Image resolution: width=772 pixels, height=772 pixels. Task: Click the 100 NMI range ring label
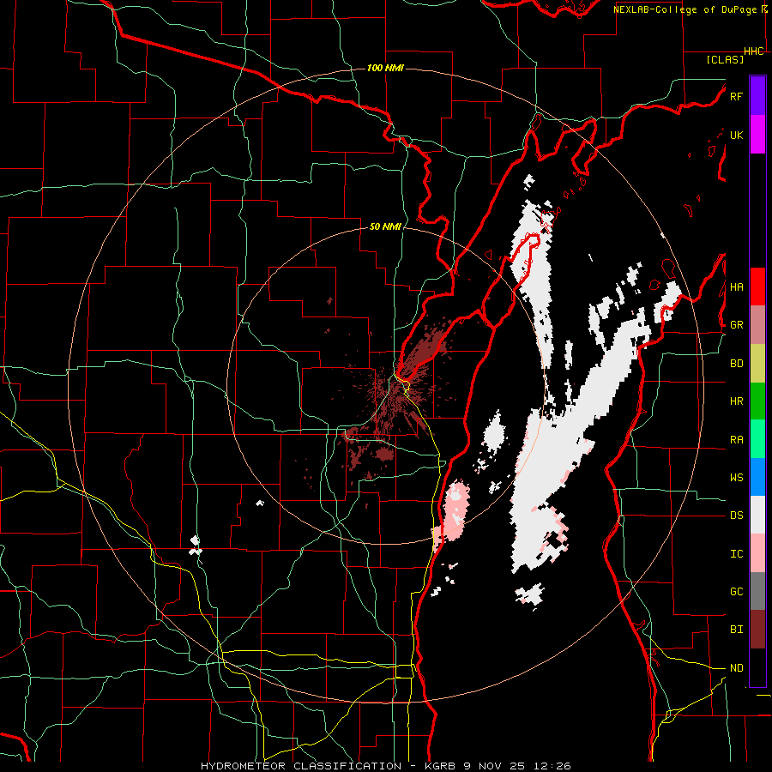click(x=385, y=68)
